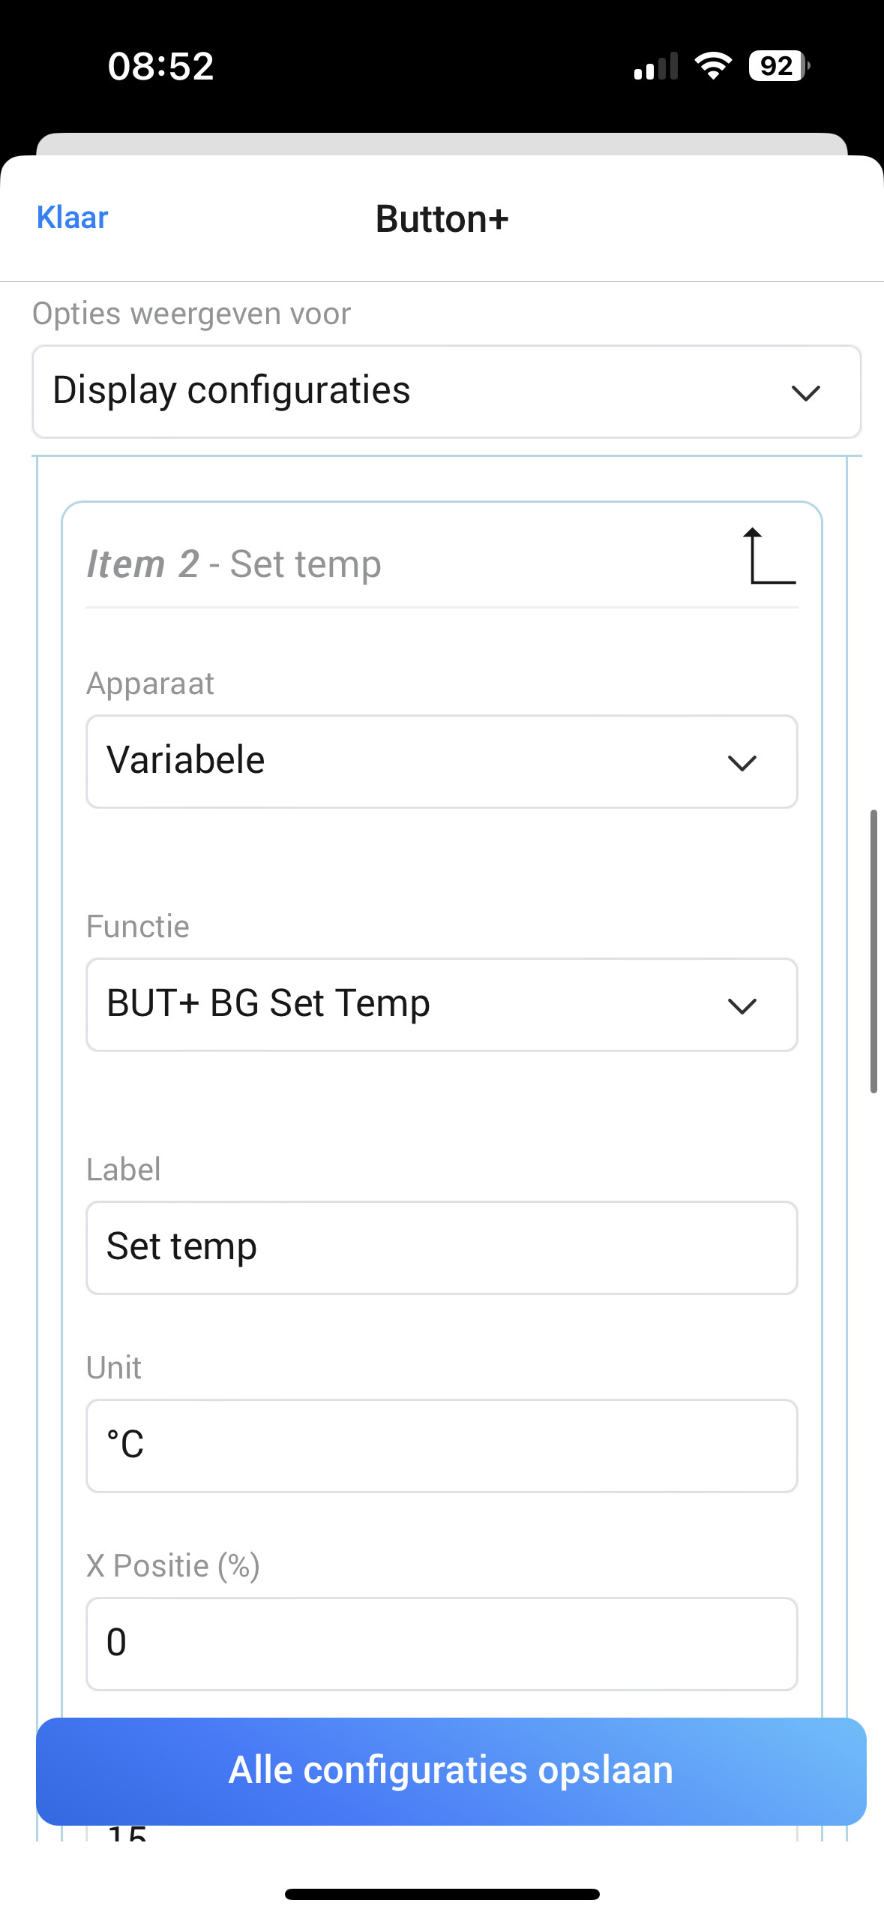Viewport: 884px width, 1918px height.
Task: Tap the Item 2 - Set temp header
Action: pos(234,564)
